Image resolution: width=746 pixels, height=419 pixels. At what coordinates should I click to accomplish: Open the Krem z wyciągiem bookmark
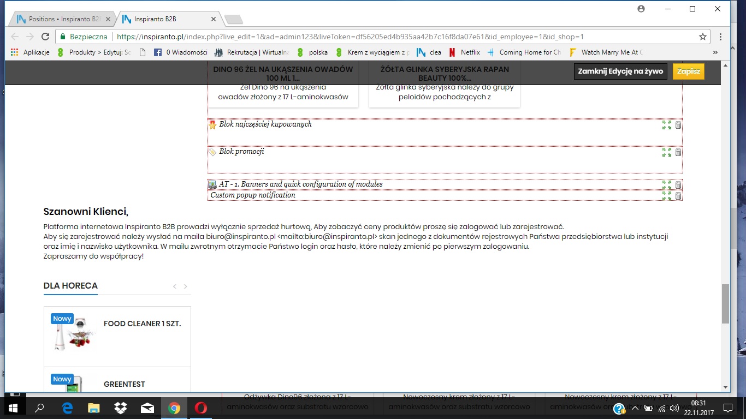pyautogui.click(x=372, y=52)
